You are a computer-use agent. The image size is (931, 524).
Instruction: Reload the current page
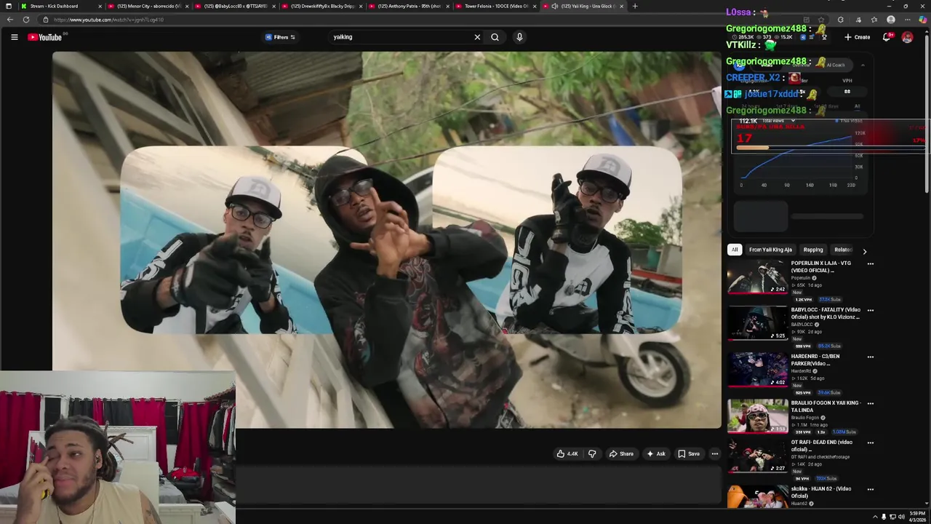(x=26, y=20)
